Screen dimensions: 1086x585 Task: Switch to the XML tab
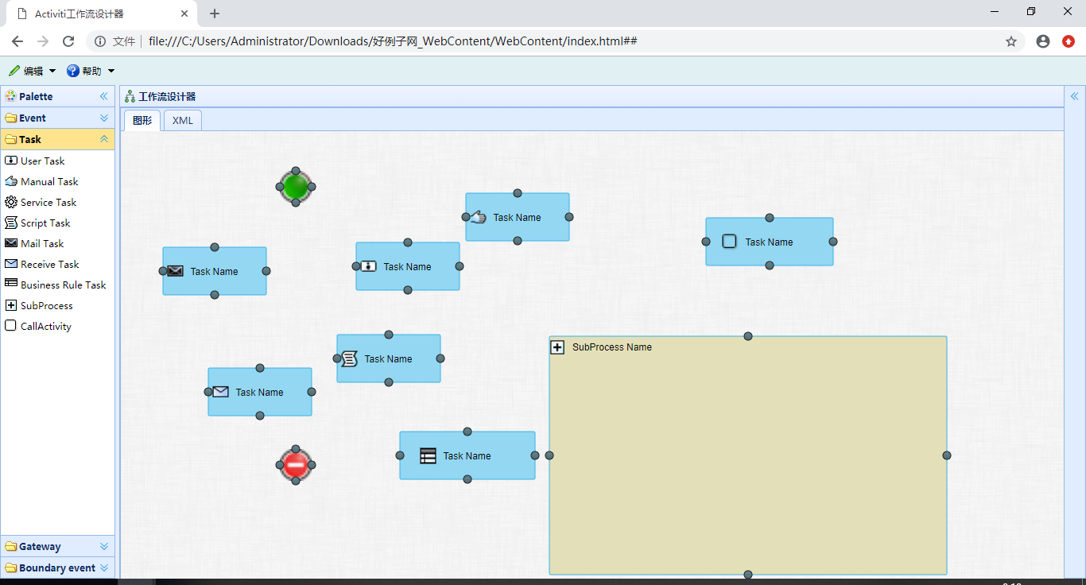tap(183, 121)
